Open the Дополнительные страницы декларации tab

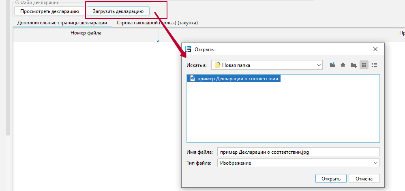tap(62, 23)
